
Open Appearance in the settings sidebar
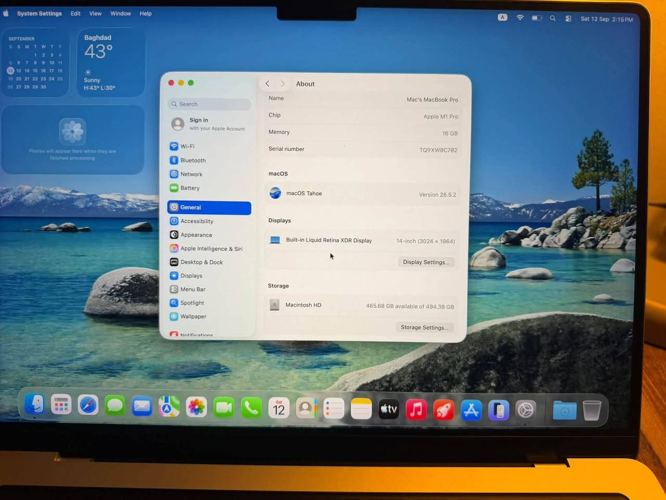(x=209, y=235)
